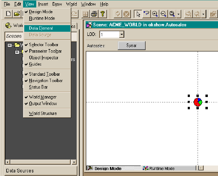Click the Data Sources panel header
This screenshot has width=218, height=176.
point(20,171)
